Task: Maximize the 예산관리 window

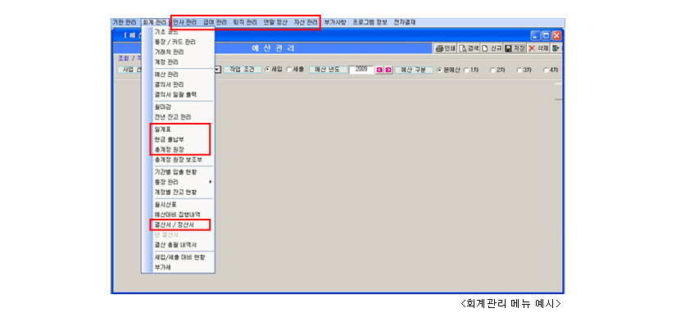Action: tap(546, 35)
